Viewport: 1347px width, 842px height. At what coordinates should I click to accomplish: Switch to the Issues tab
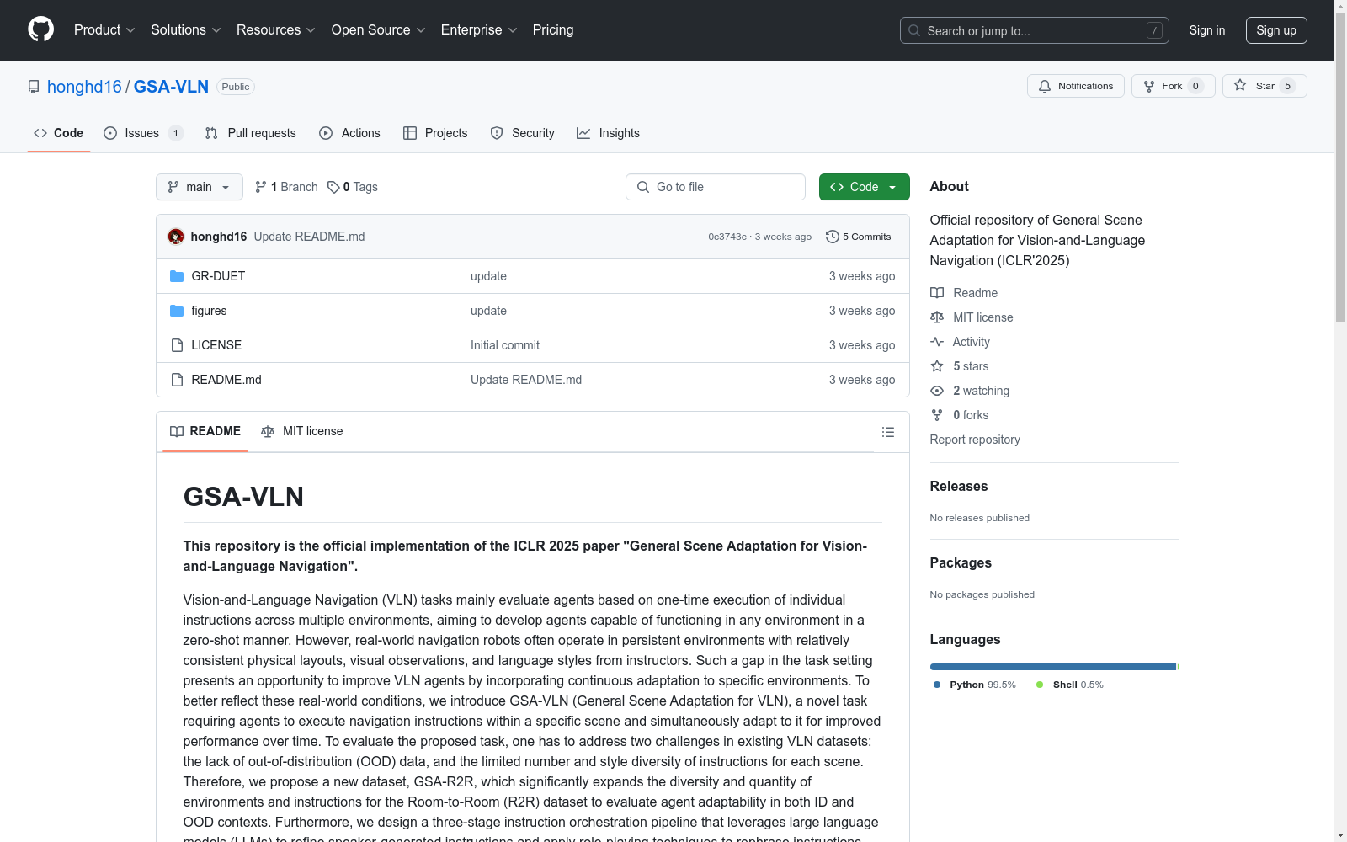pos(143,133)
